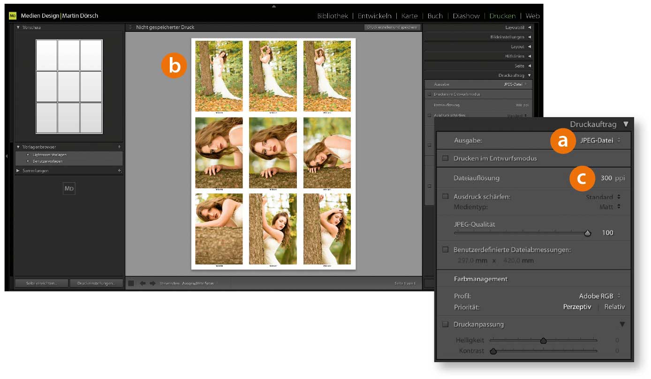Expand the Lightroom-Vorlagen folder

pyautogui.click(x=28, y=155)
